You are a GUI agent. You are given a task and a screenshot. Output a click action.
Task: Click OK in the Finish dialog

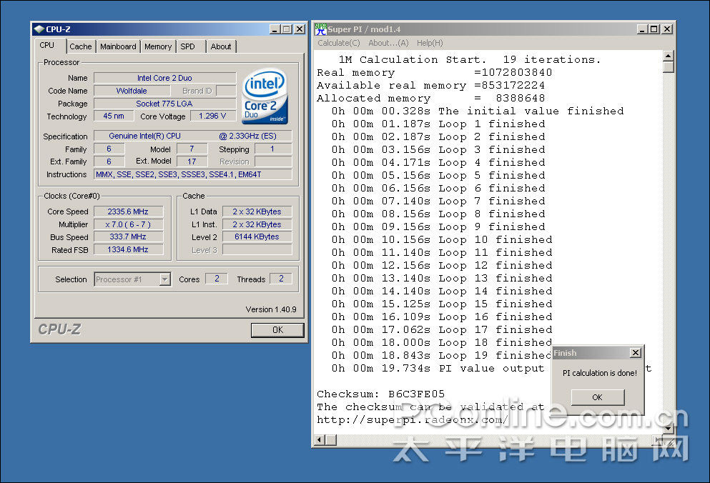point(598,397)
